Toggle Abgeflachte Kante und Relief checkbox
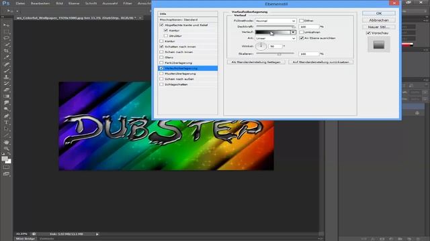This screenshot has height=241, width=430. click(161, 25)
